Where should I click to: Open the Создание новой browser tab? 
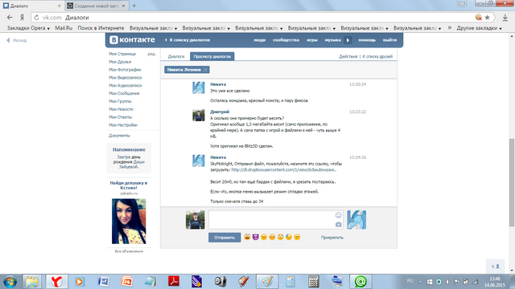(x=97, y=6)
